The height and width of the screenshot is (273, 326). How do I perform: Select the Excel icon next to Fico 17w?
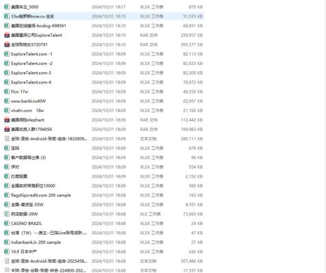point(7,91)
